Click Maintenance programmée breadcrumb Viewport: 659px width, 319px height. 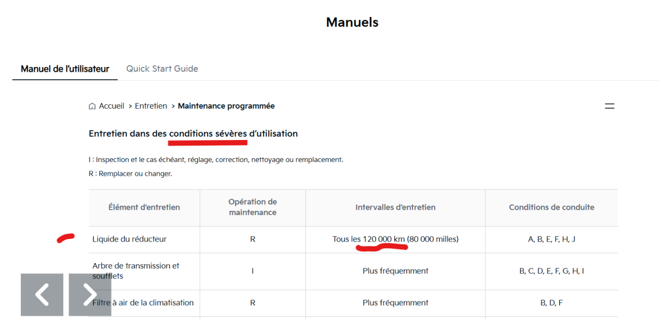coord(226,106)
